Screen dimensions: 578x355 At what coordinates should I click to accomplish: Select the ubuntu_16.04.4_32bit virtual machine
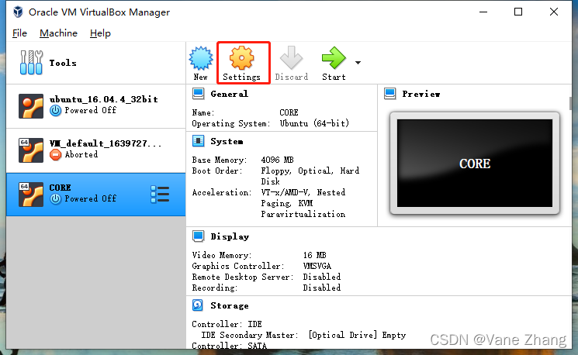click(x=96, y=106)
